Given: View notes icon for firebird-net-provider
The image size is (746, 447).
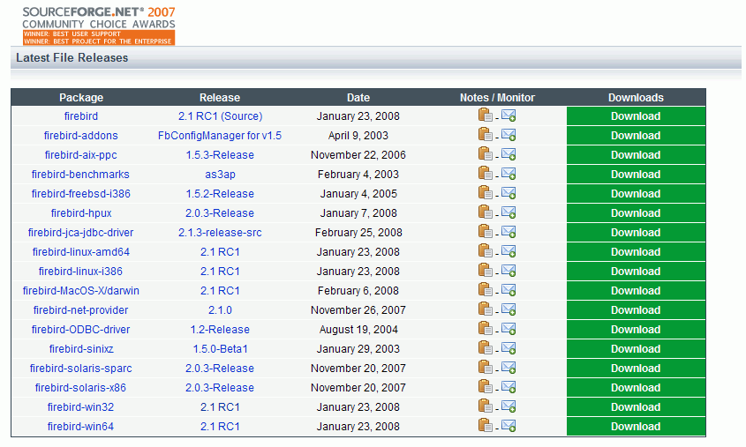Looking at the screenshot, I should [x=485, y=309].
